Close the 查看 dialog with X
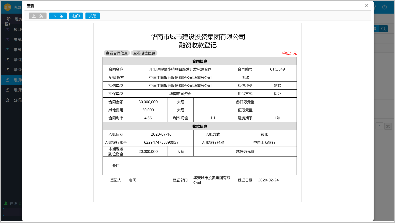The height and width of the screenshot is (223, 395). 367,5
